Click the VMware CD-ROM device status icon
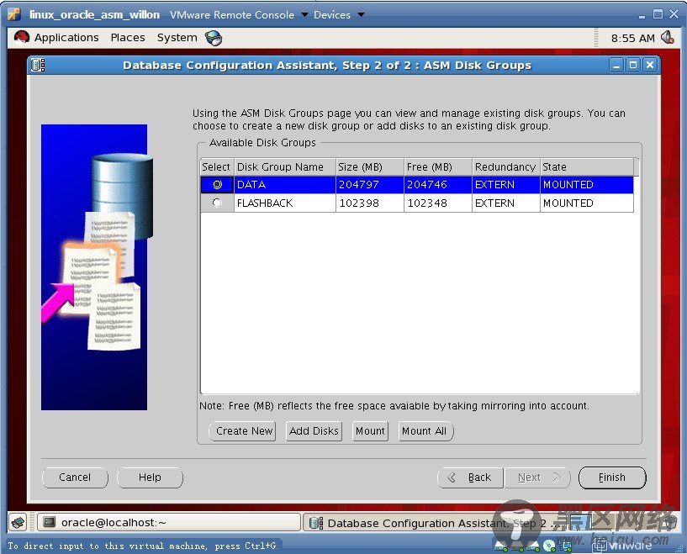 549,546
